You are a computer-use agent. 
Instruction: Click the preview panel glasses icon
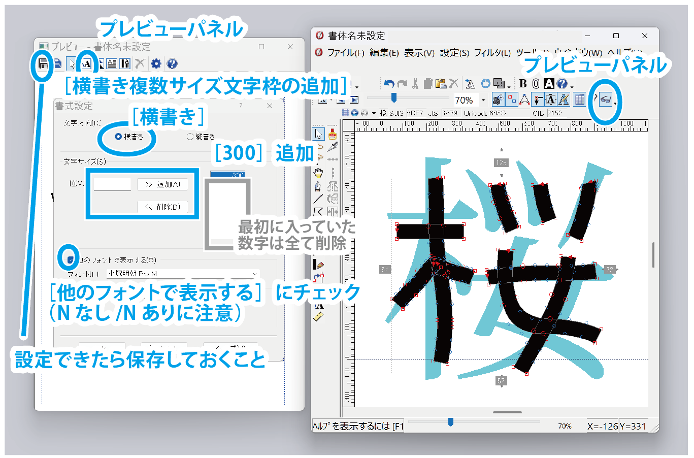tap(605, 100)
